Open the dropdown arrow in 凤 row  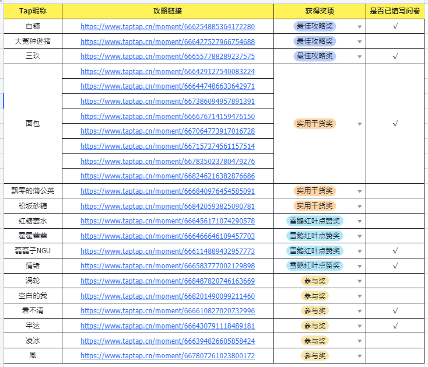click(360, 356)
